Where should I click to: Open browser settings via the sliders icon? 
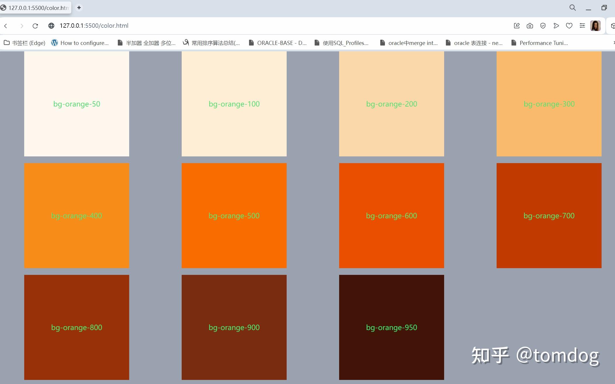pyautogui.click(x=582, y=26)
